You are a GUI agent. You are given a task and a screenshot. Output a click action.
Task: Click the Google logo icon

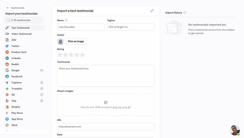pos(7,70)
